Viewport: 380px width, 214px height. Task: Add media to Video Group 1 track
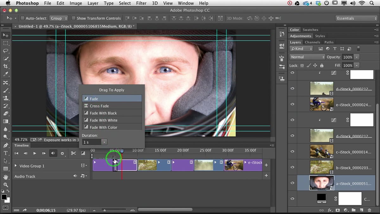point(266,165)
